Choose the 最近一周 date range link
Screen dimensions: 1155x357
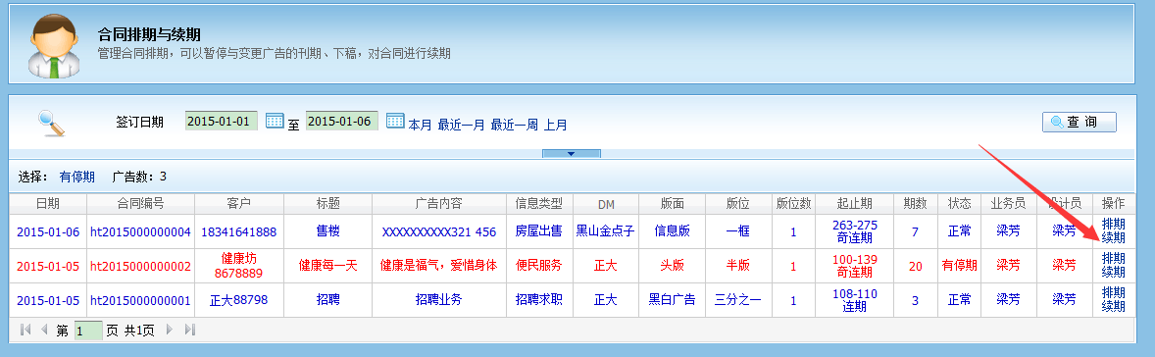click(515, 125)
